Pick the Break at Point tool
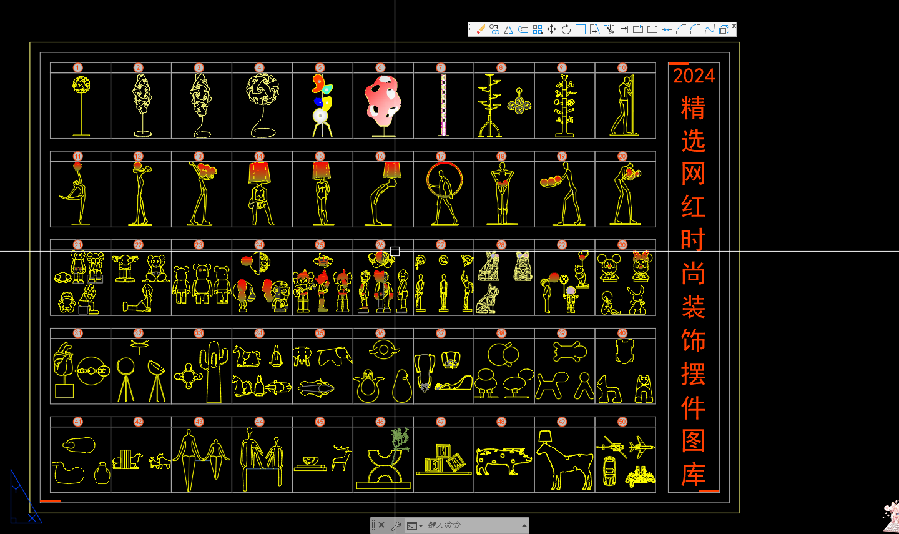 638,29
